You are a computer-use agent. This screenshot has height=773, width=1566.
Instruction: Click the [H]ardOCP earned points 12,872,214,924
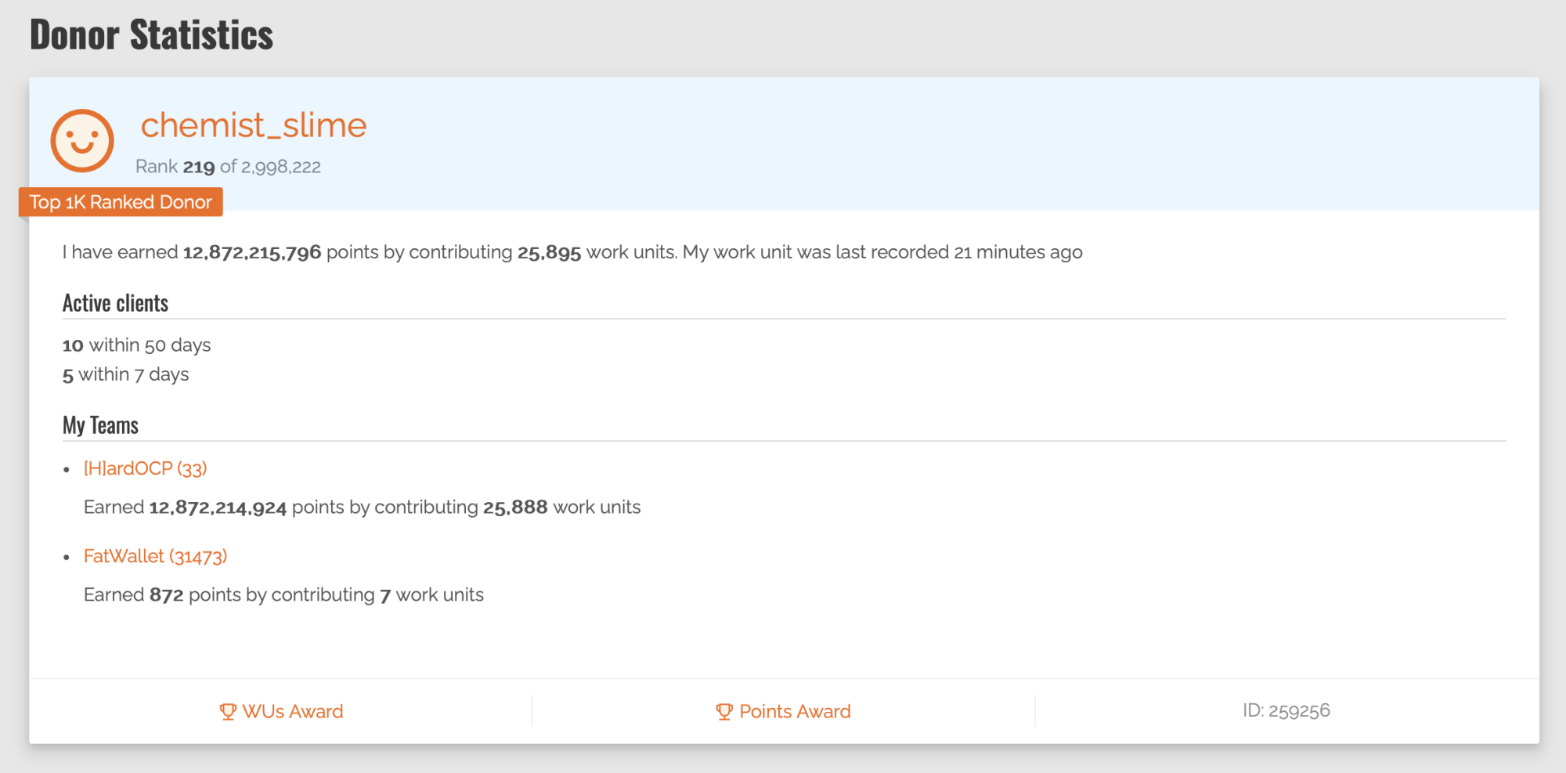(218, 508)
